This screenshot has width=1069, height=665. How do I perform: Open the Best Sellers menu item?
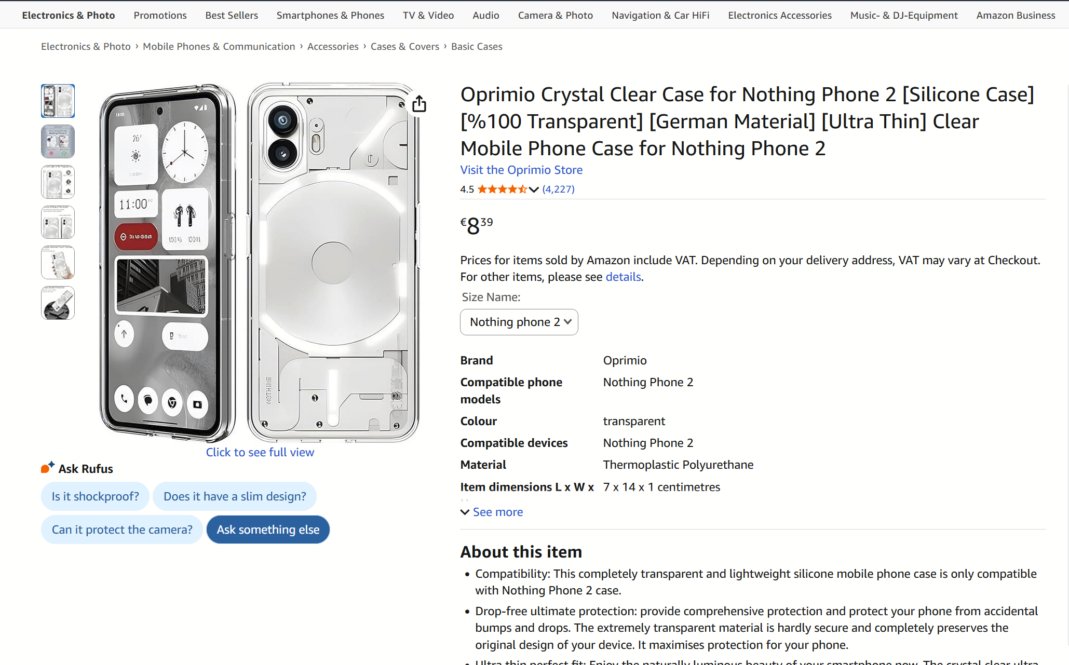[232, 15]
